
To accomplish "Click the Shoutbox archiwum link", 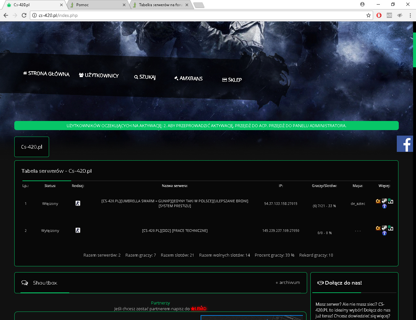I will (288, 283).
